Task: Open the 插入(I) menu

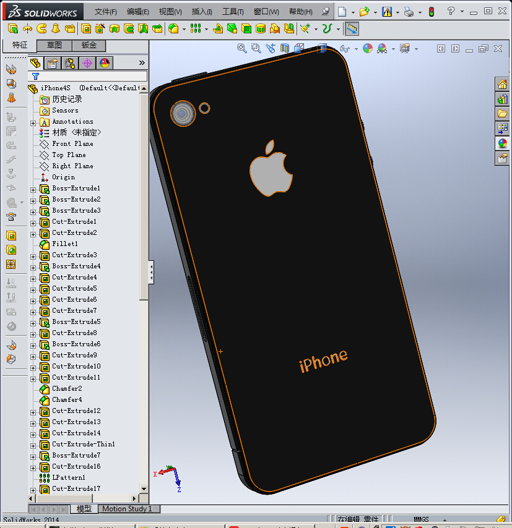Action: point(202,12)
